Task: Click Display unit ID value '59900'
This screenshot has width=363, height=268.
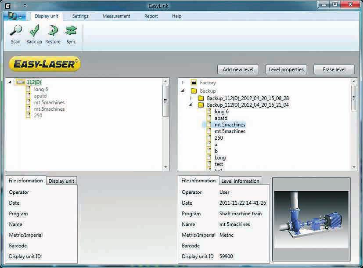Action: tap(226, 257)
